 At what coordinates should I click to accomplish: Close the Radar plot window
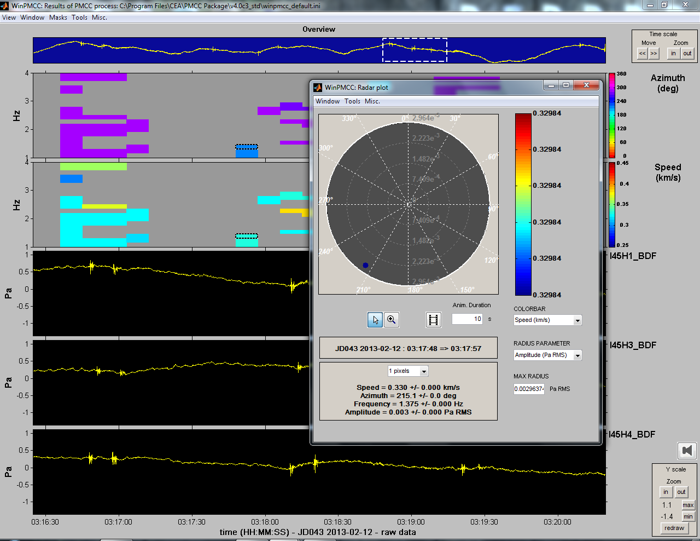pos(586,85)
